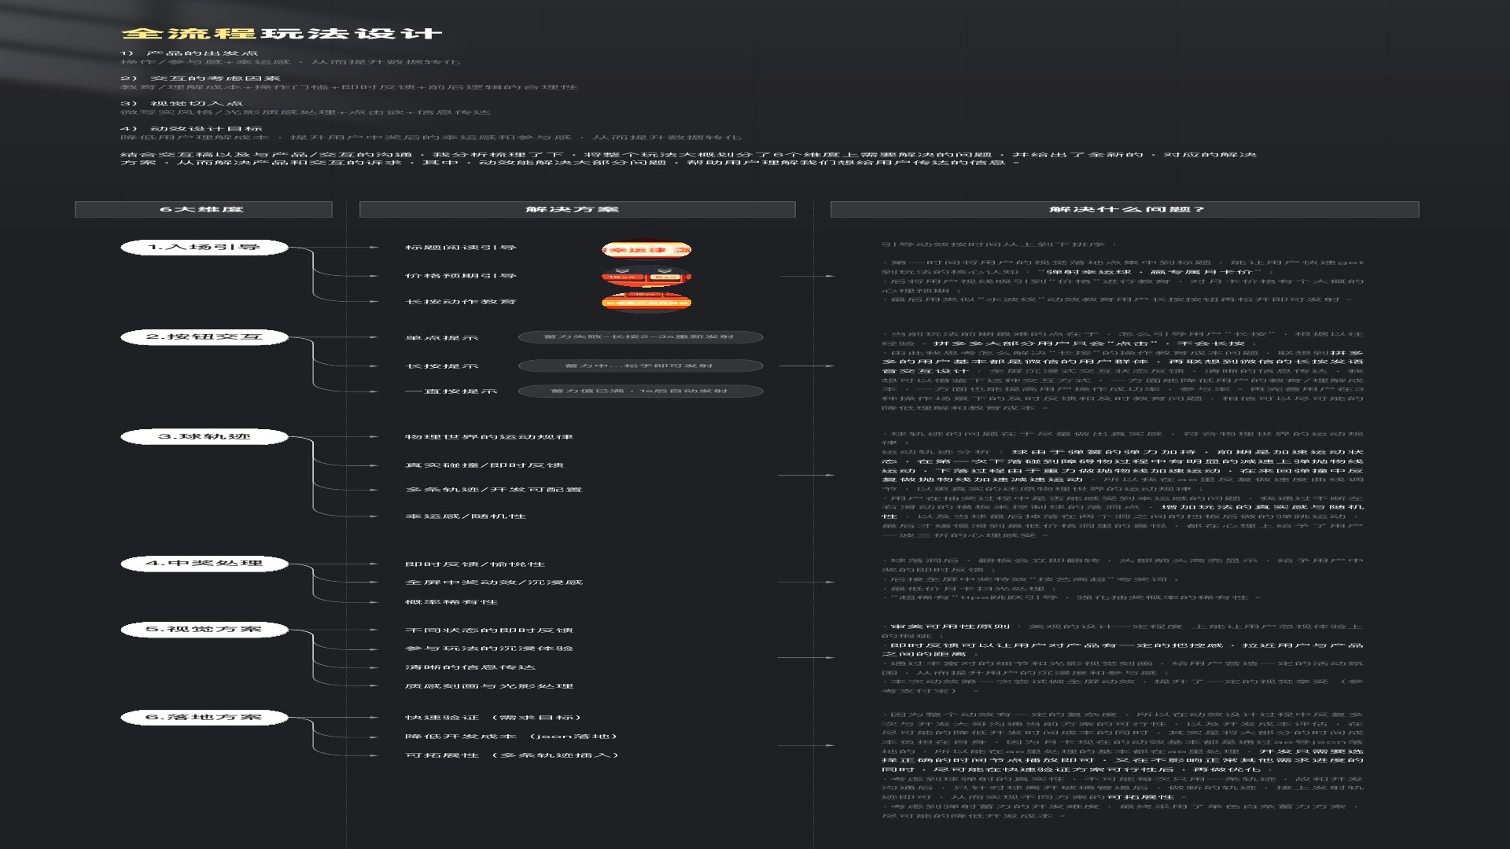Viewport: 1510px width, 849px height.
Task: Select the '解决方案' column header
Action: 576,209
